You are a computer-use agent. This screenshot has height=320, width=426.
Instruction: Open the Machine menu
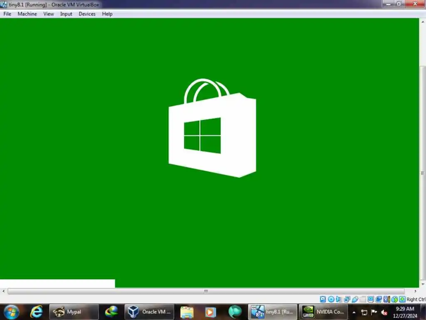(x=27, y=14)
